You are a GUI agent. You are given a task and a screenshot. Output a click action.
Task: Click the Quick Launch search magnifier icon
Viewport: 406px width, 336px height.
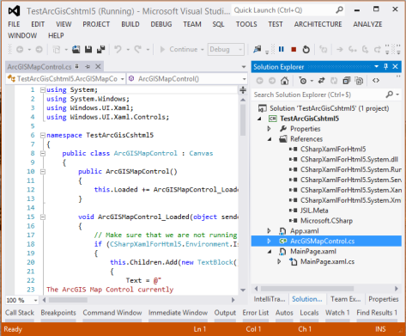point(339,10)
